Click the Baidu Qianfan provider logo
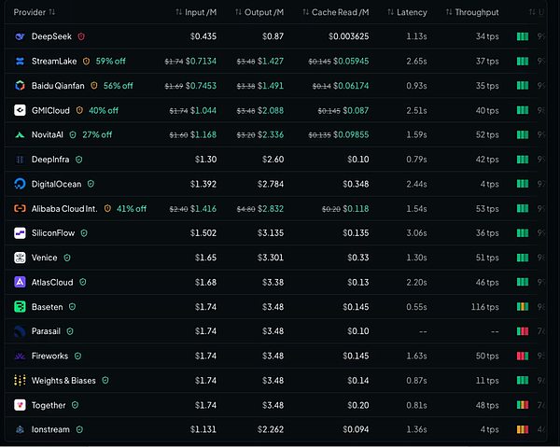The width and height of the screenshot is (560, 447). [x=20, y=86]
